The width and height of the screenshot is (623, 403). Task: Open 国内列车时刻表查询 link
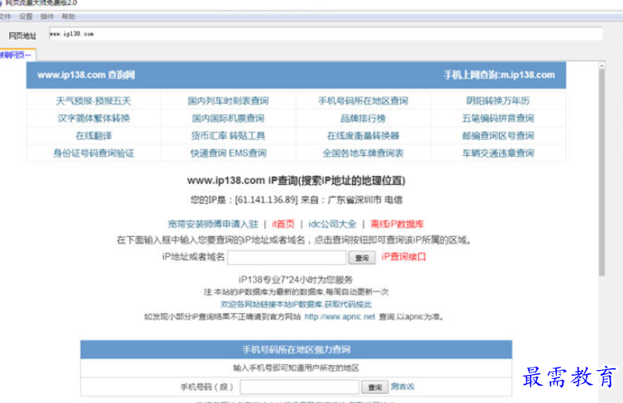(x=228, y=101)
